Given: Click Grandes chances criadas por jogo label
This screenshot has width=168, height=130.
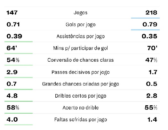Looking at the screenshot, I should (80, 84).
